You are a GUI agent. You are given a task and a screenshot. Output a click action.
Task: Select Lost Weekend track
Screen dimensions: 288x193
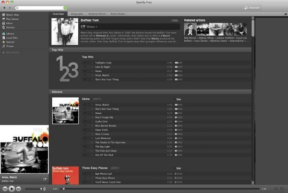coord(103,138)
